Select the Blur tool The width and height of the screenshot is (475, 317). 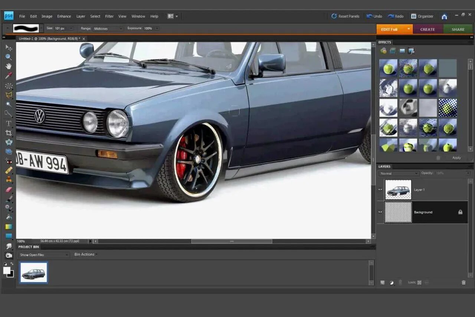coord(9,246)
